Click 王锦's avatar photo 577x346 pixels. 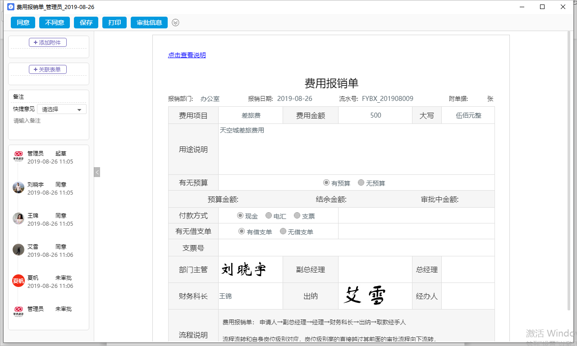pyautogui.click(x=18, y=219)
